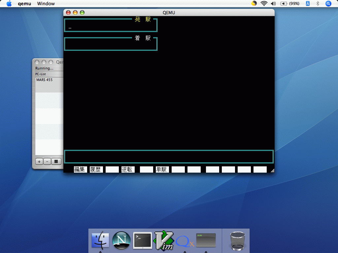Image resolution: width=338 pixels, height=253 pixels.
Task: Click the QEMU window title bar
Action: (x=169, y=13)
